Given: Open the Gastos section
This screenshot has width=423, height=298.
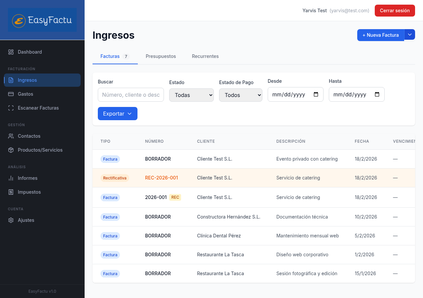Looking at the screenshot, I should pos(25,94).
